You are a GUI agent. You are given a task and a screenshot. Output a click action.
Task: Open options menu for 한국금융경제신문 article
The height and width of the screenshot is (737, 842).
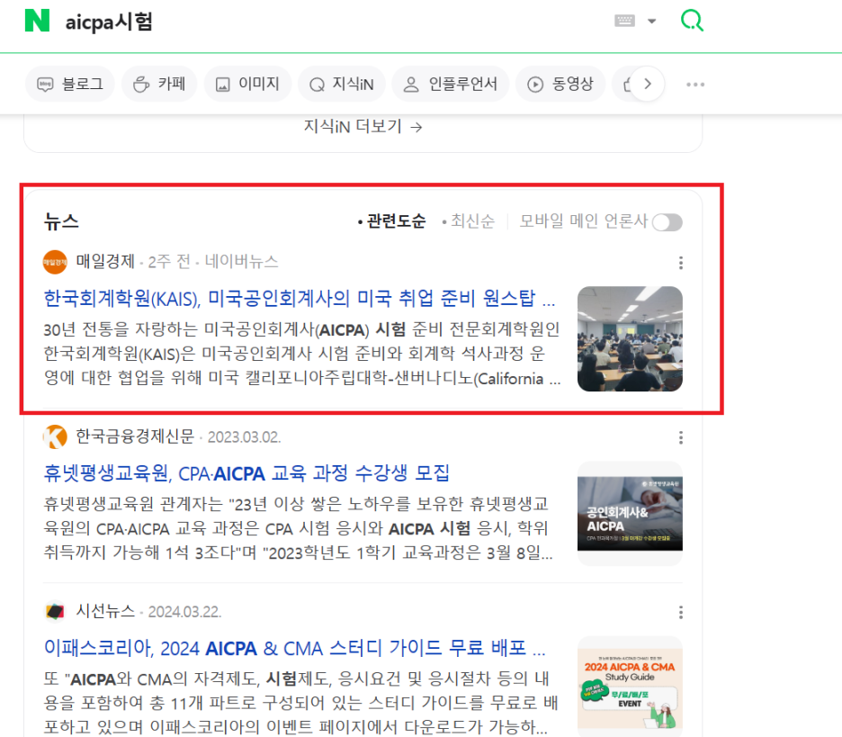pyautogui.click(x=681, y=437)
